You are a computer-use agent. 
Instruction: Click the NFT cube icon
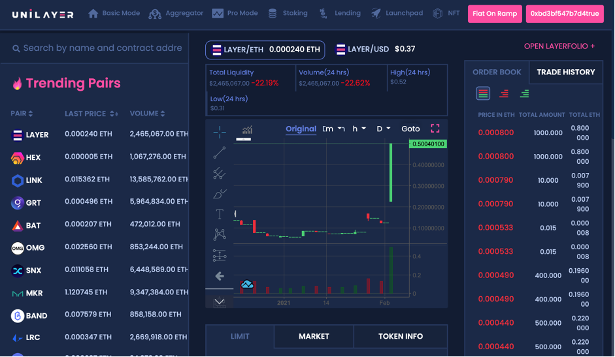point(437,14)
